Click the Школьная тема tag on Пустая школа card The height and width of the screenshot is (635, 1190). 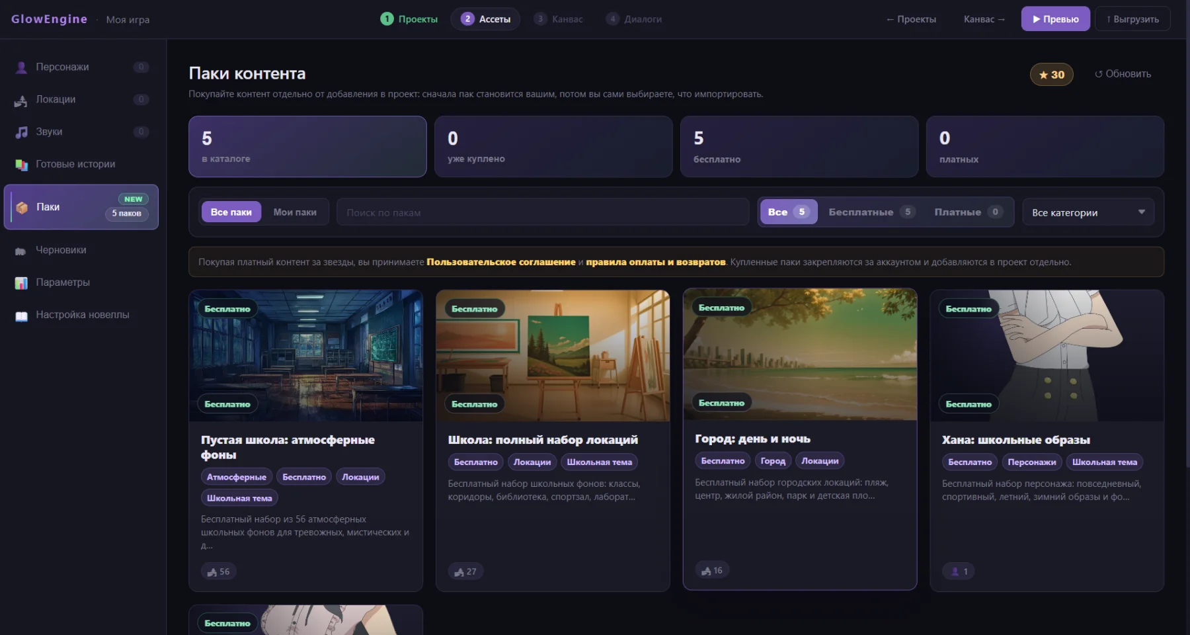click(239, 498)
